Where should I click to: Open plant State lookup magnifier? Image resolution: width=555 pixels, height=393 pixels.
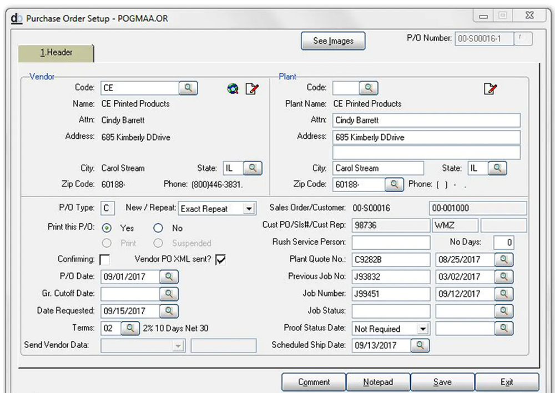[x=497, y=168]
